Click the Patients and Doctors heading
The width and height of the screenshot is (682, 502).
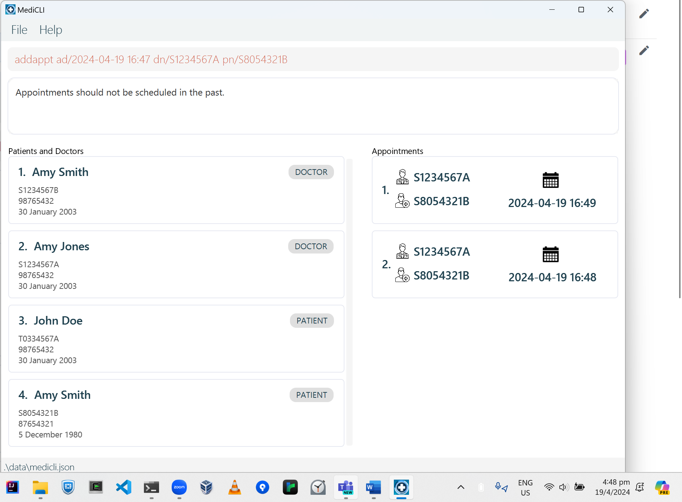point(46,151)
